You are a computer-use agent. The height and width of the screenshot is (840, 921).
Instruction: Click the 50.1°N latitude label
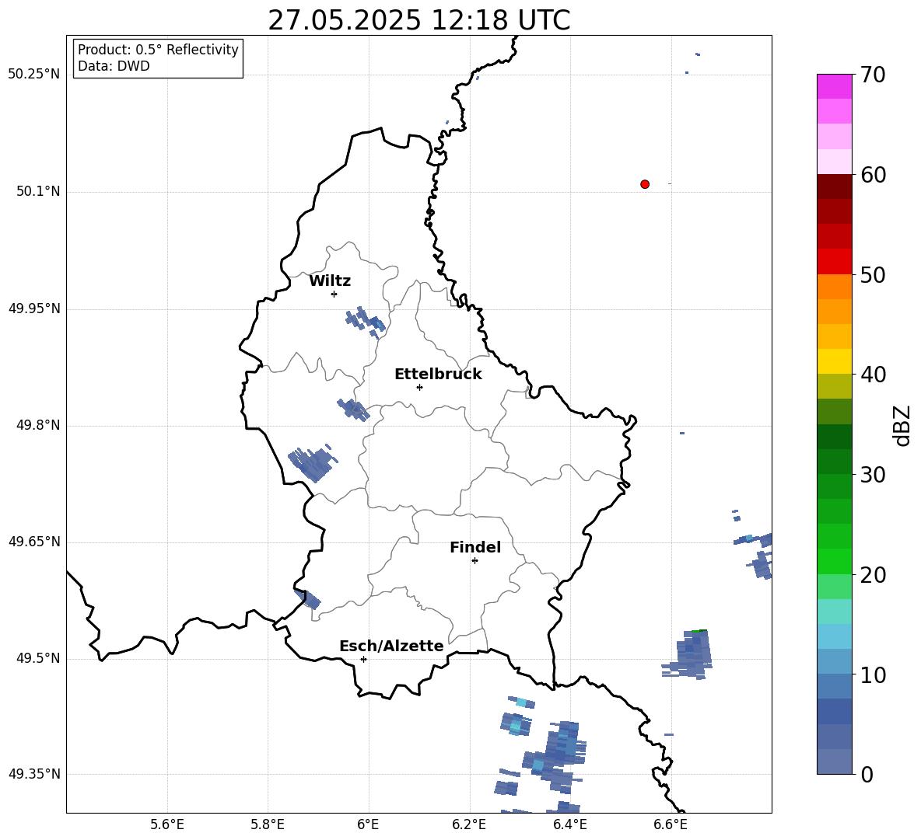(x=38, y=192)
